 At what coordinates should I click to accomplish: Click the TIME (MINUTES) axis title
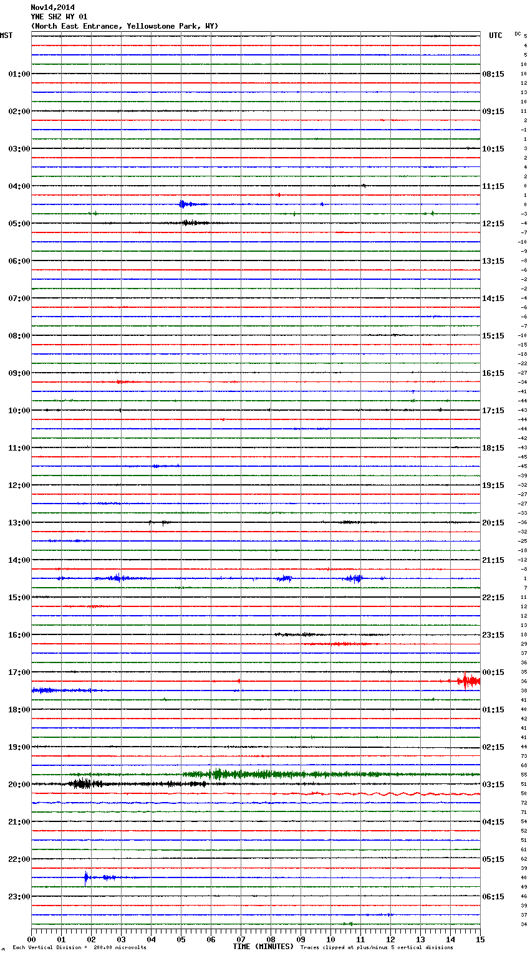[263, 947]
